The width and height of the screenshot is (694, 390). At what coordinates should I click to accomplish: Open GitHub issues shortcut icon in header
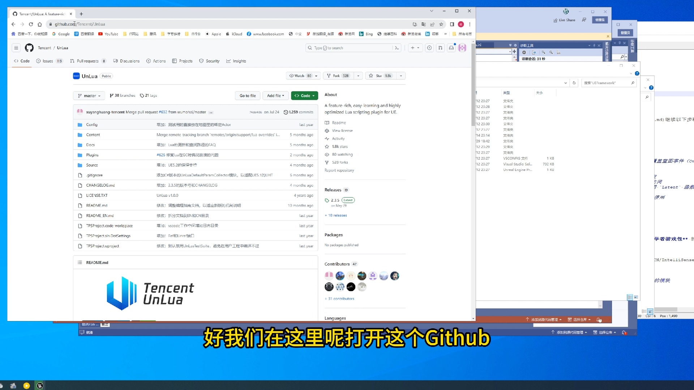(x=429, y=48)
